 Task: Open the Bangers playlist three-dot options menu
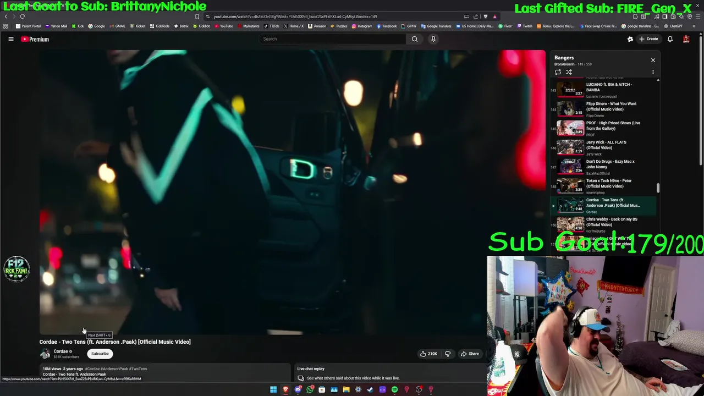(x=653, y=72)
